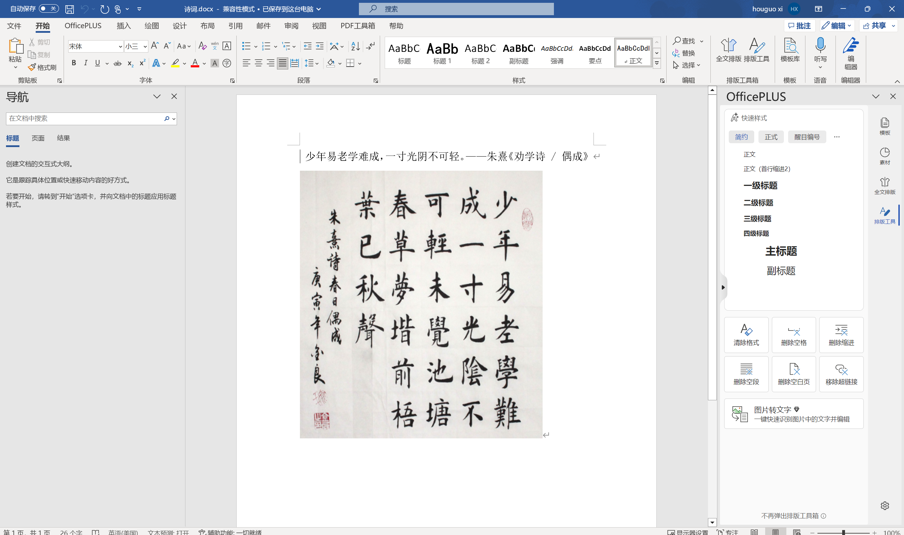Open the 全文排版 ribbon tool

click(x=728, y=50)
